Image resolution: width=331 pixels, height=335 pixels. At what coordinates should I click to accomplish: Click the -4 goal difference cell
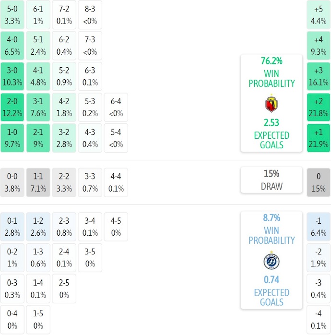pos(319,319)
